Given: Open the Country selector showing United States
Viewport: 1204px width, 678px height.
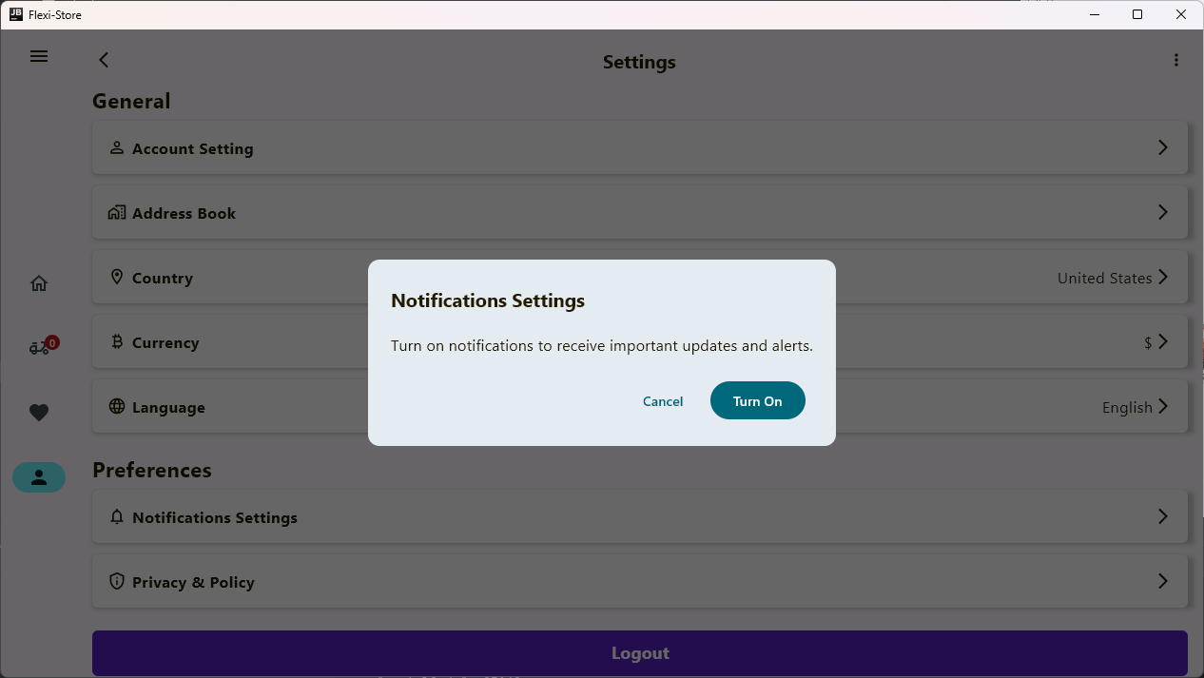Looking at the screenshot, I should click(x=1113, y=278).
